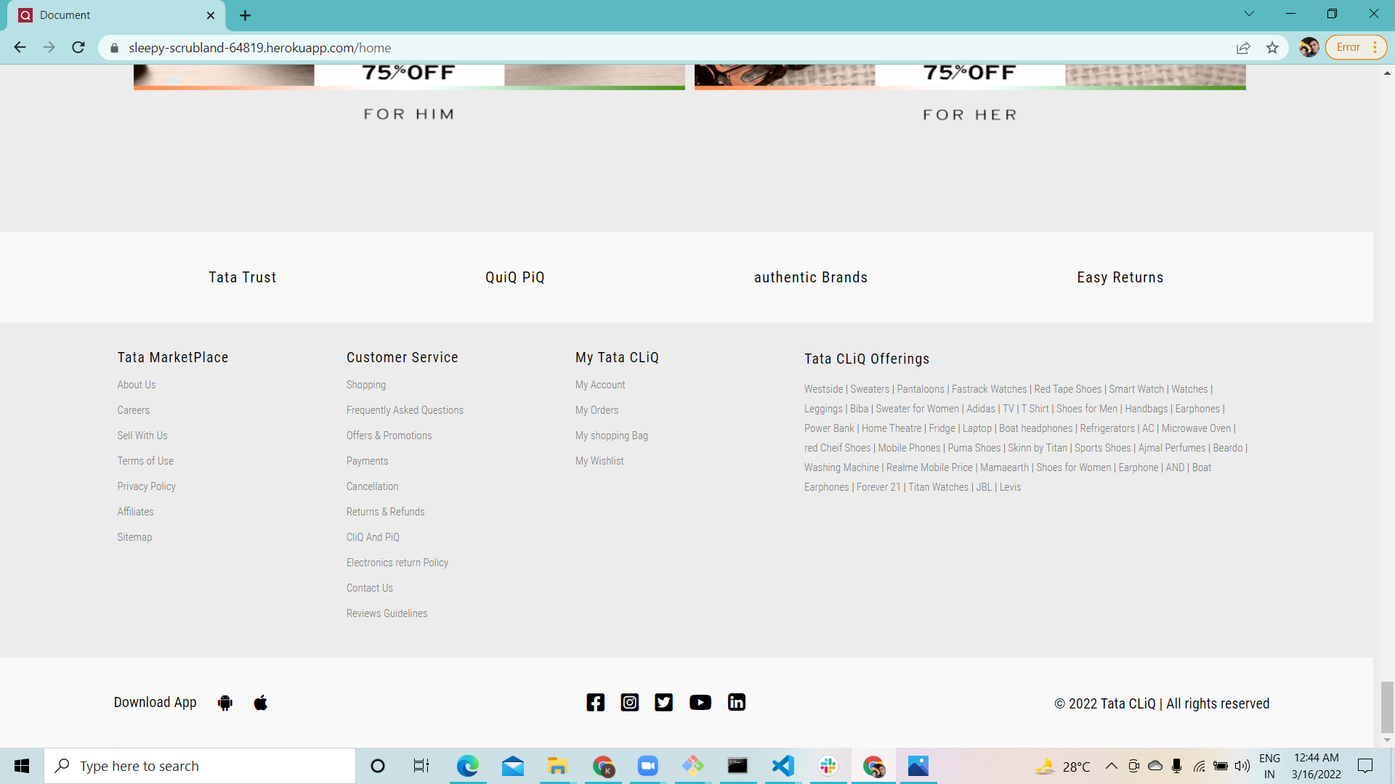This screenshot has width=1395, height=784.
Task: Open the Instagram icon in the footer
Action: (629, 702)
